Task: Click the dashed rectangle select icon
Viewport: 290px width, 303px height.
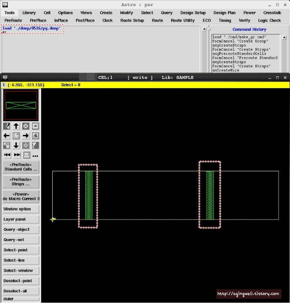Action: pos(27,155)
